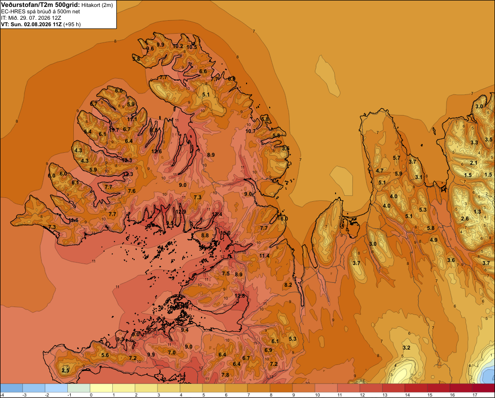Click the 10.5 temperature value

(192, 47)
